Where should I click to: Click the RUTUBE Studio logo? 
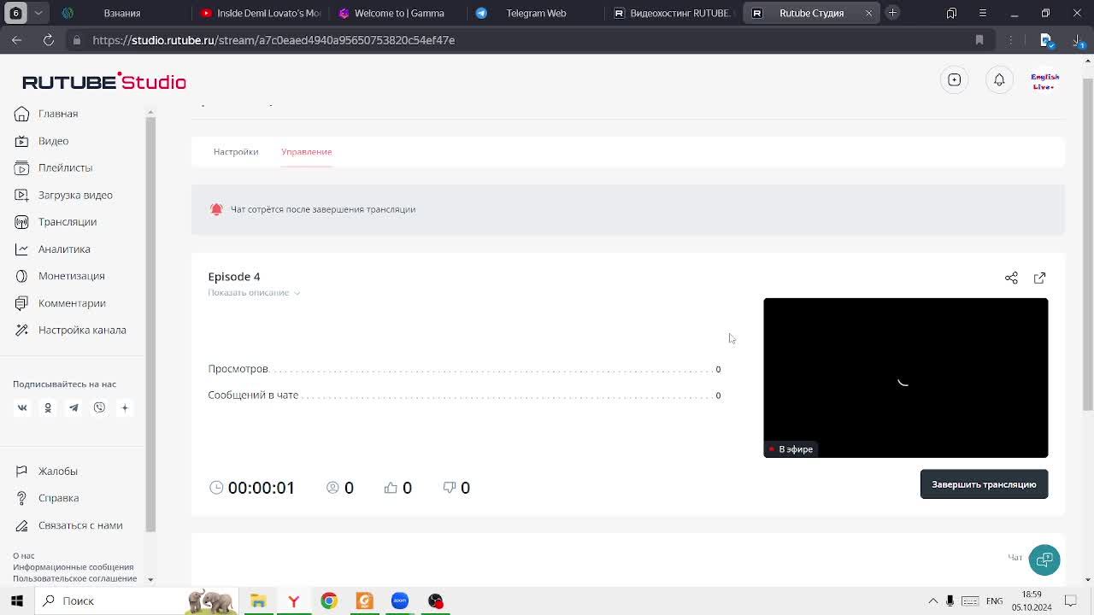pos(104,82)
